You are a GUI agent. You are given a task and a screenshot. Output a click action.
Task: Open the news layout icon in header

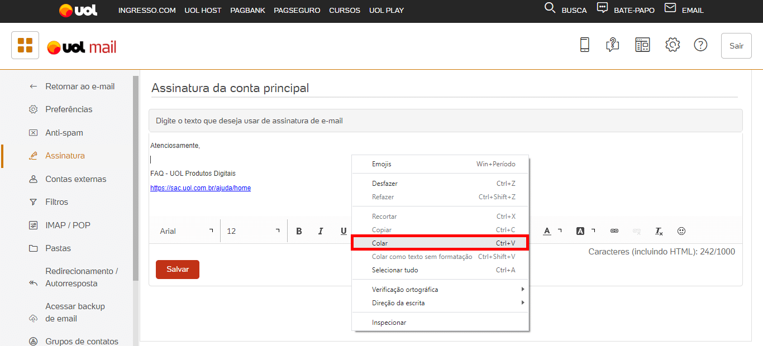click(x=642, y=45)
